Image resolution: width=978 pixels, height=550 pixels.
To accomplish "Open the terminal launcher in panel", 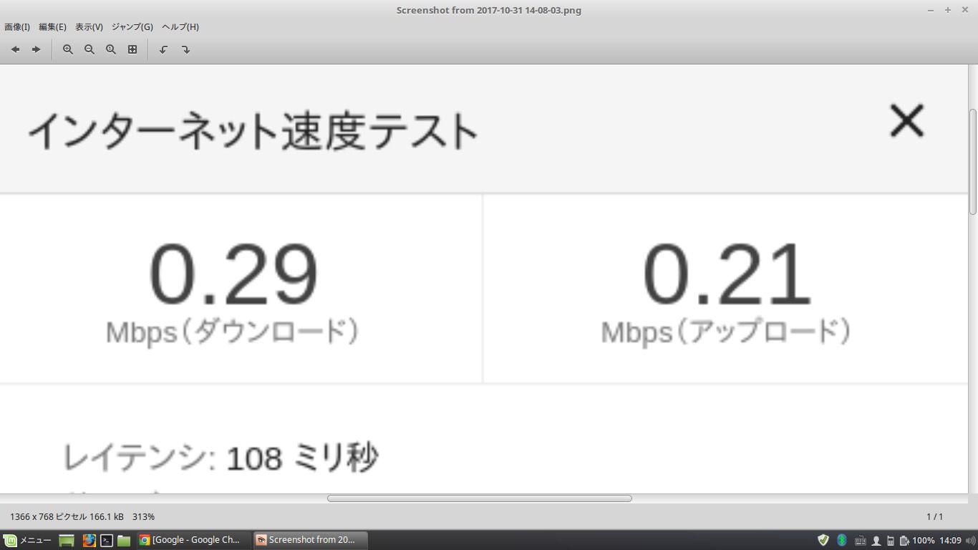I will 107,540.
